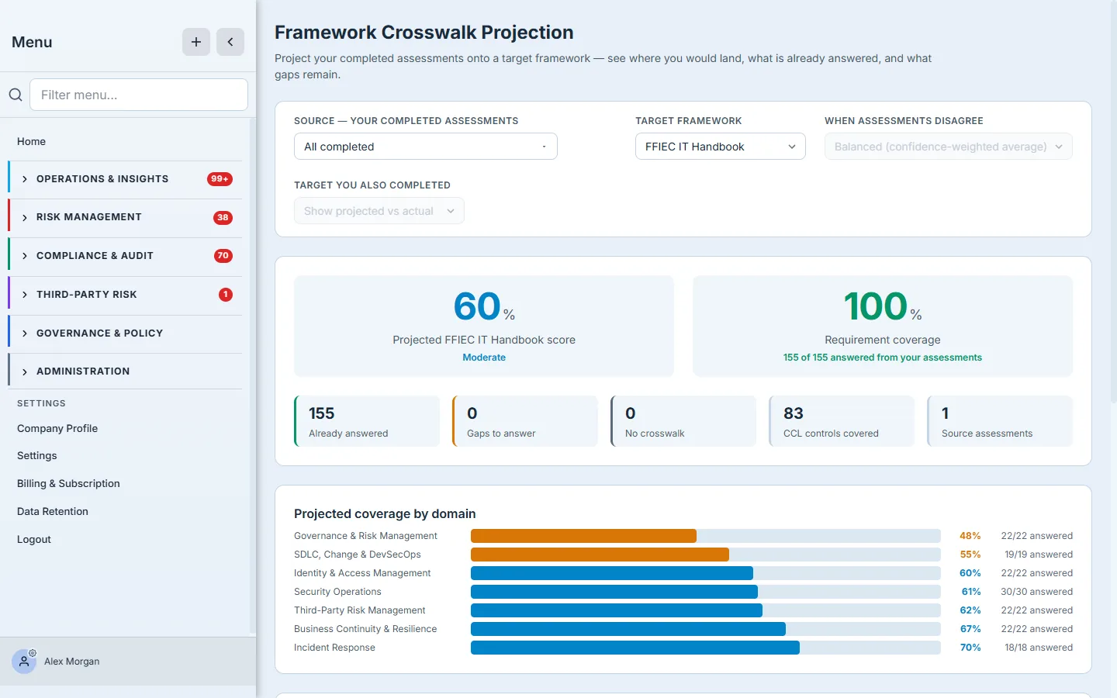
Task: Click the 60% projected score value
Action: point(484,306)
